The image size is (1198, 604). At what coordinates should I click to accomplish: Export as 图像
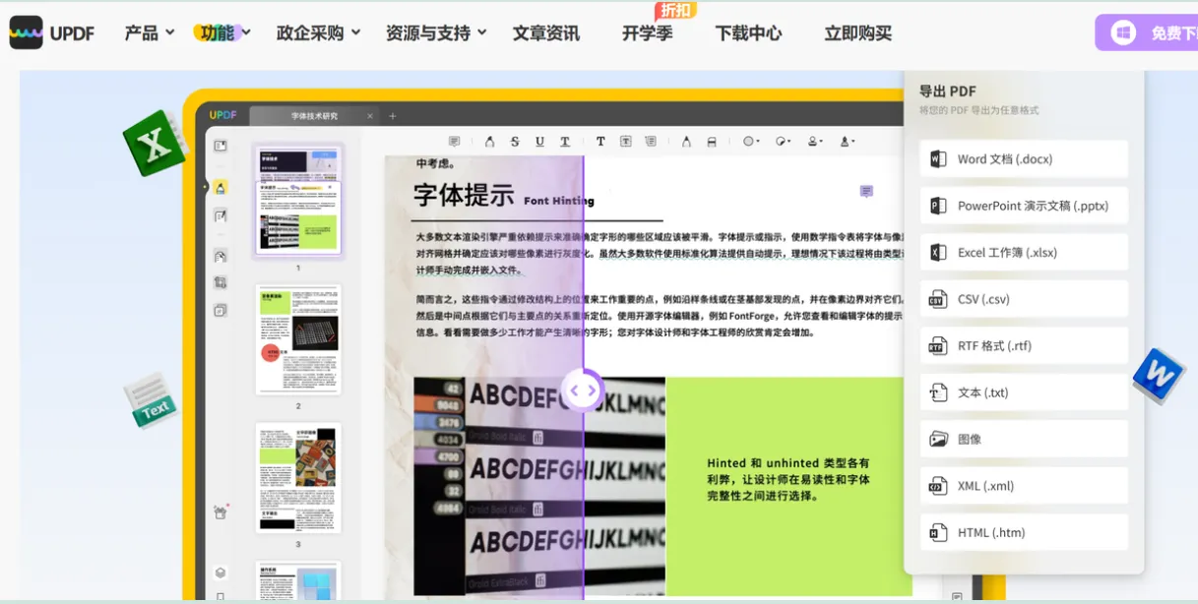tap(1024, 439)
